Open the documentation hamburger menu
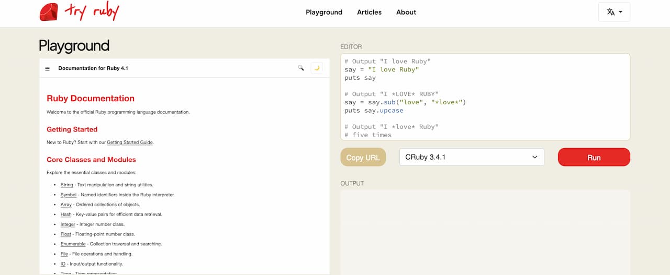The image size is (670, 275). 48,68
